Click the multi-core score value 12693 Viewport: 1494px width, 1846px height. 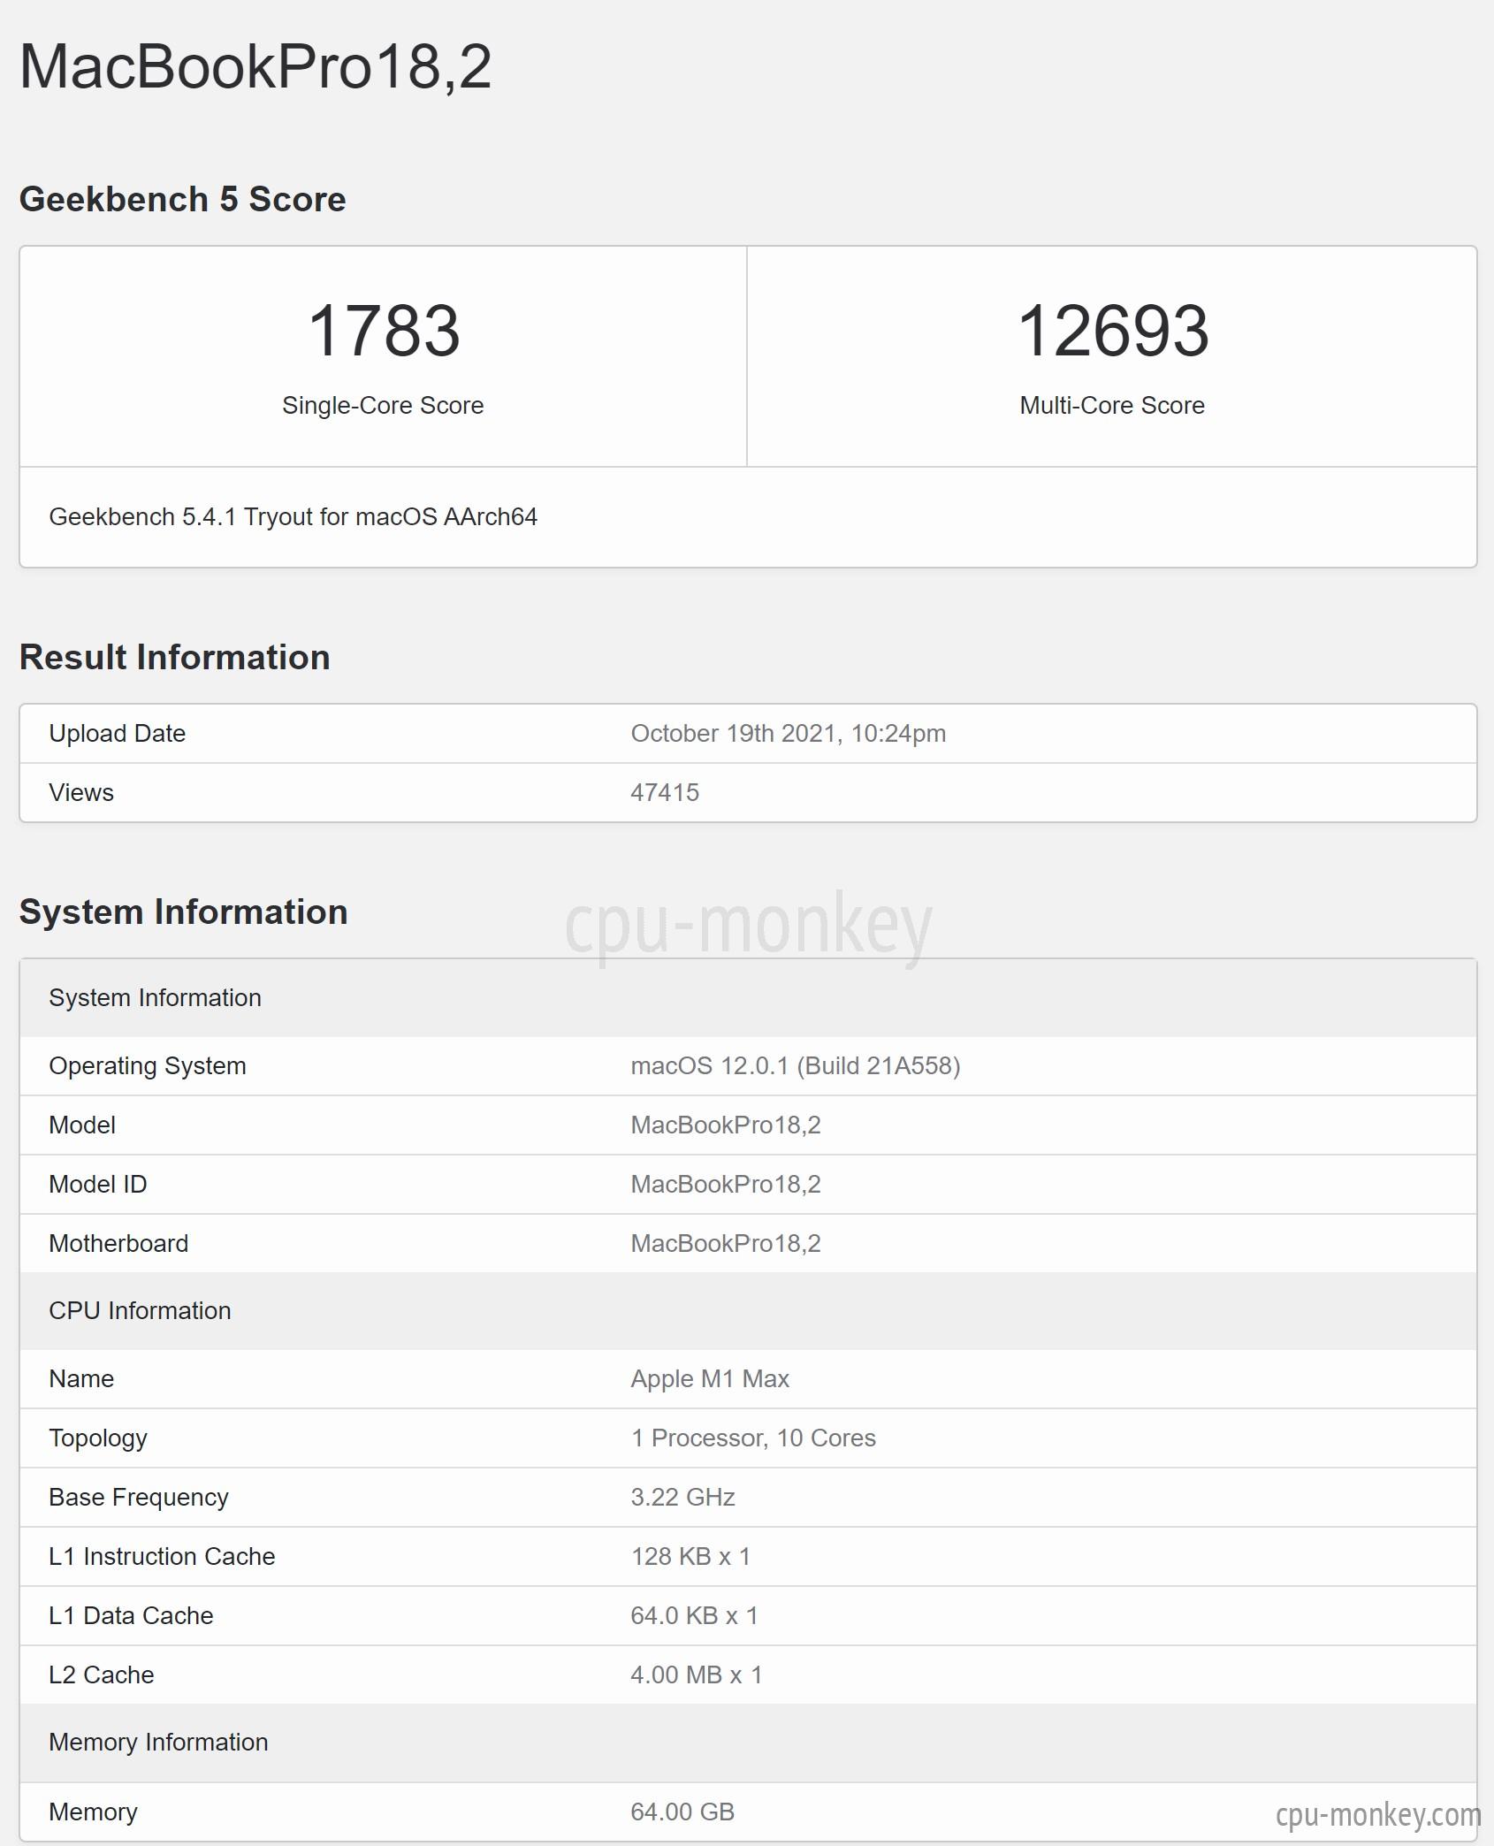(x=1113, y=331)
